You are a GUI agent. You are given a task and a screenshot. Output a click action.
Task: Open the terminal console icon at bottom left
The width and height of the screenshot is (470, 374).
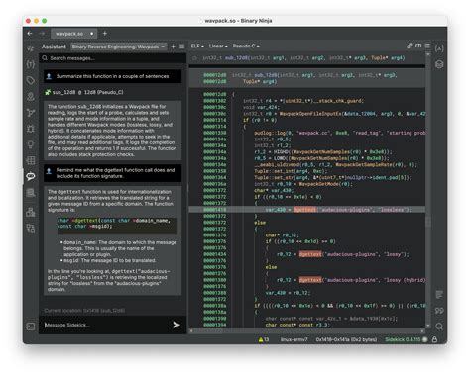31,327
